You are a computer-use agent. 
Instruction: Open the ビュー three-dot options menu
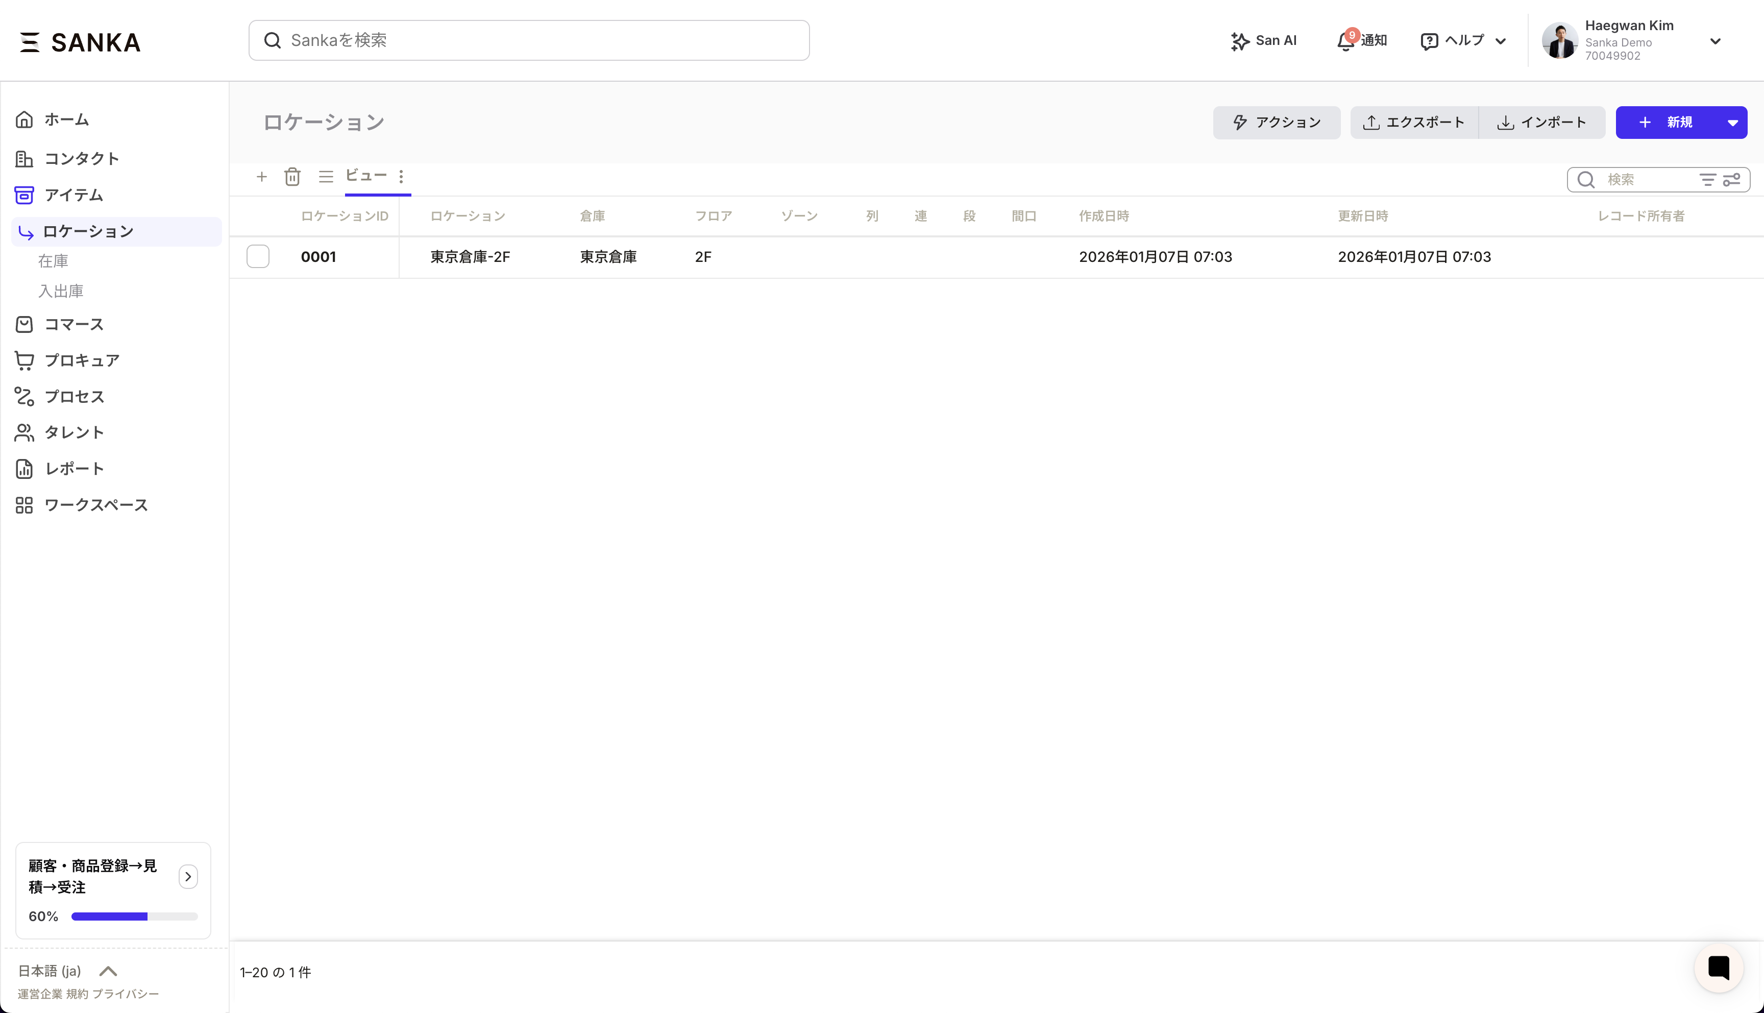point(401,176)
